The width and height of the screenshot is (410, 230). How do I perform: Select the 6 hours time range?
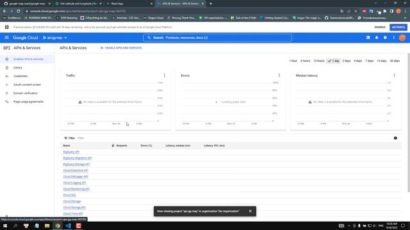[305, 61]
